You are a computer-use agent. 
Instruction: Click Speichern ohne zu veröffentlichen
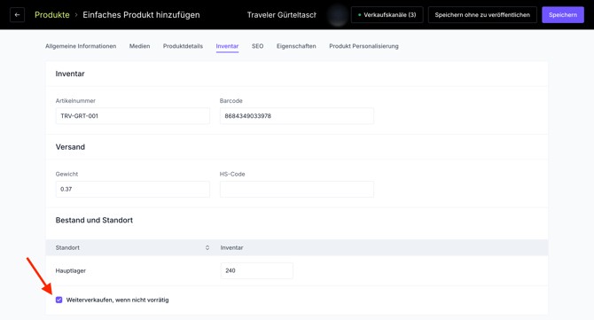pyautogui.click(x=482, y=15)
